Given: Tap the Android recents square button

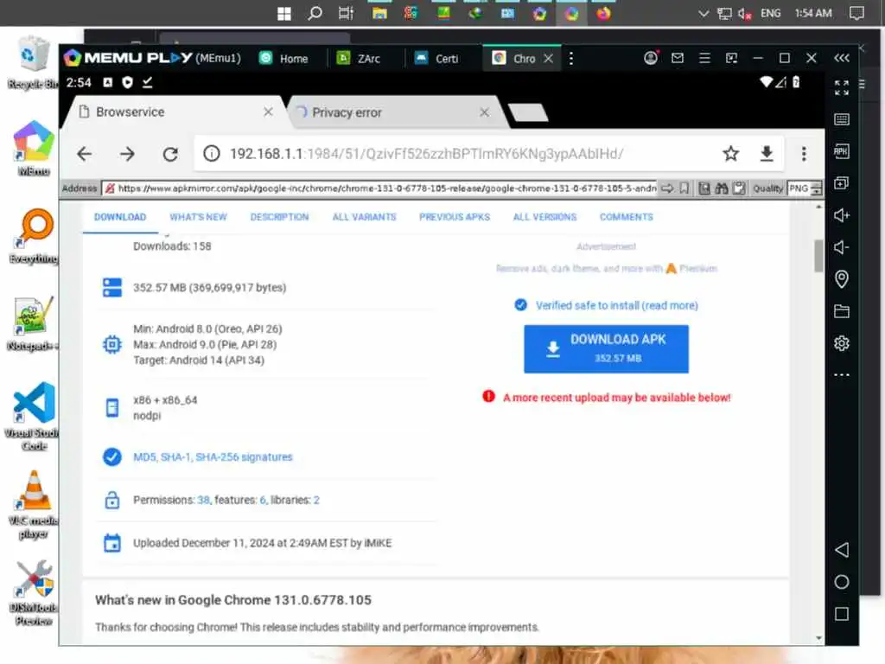Looking at the screenshot, I should click(841, 615).
